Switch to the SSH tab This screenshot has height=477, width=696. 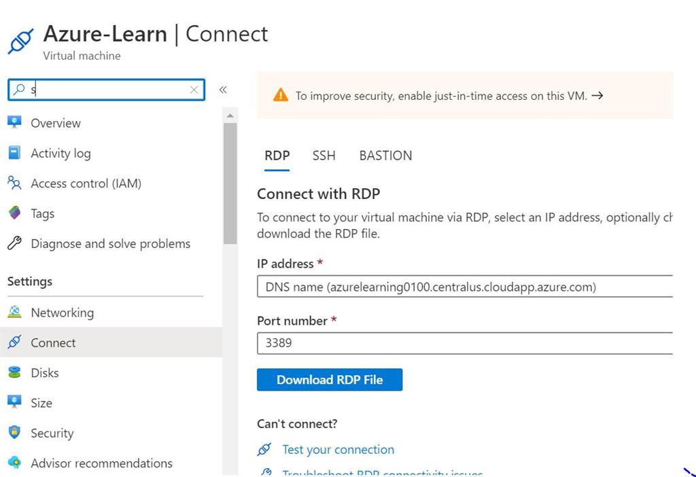pyautogui.click(x=324, y=156)
